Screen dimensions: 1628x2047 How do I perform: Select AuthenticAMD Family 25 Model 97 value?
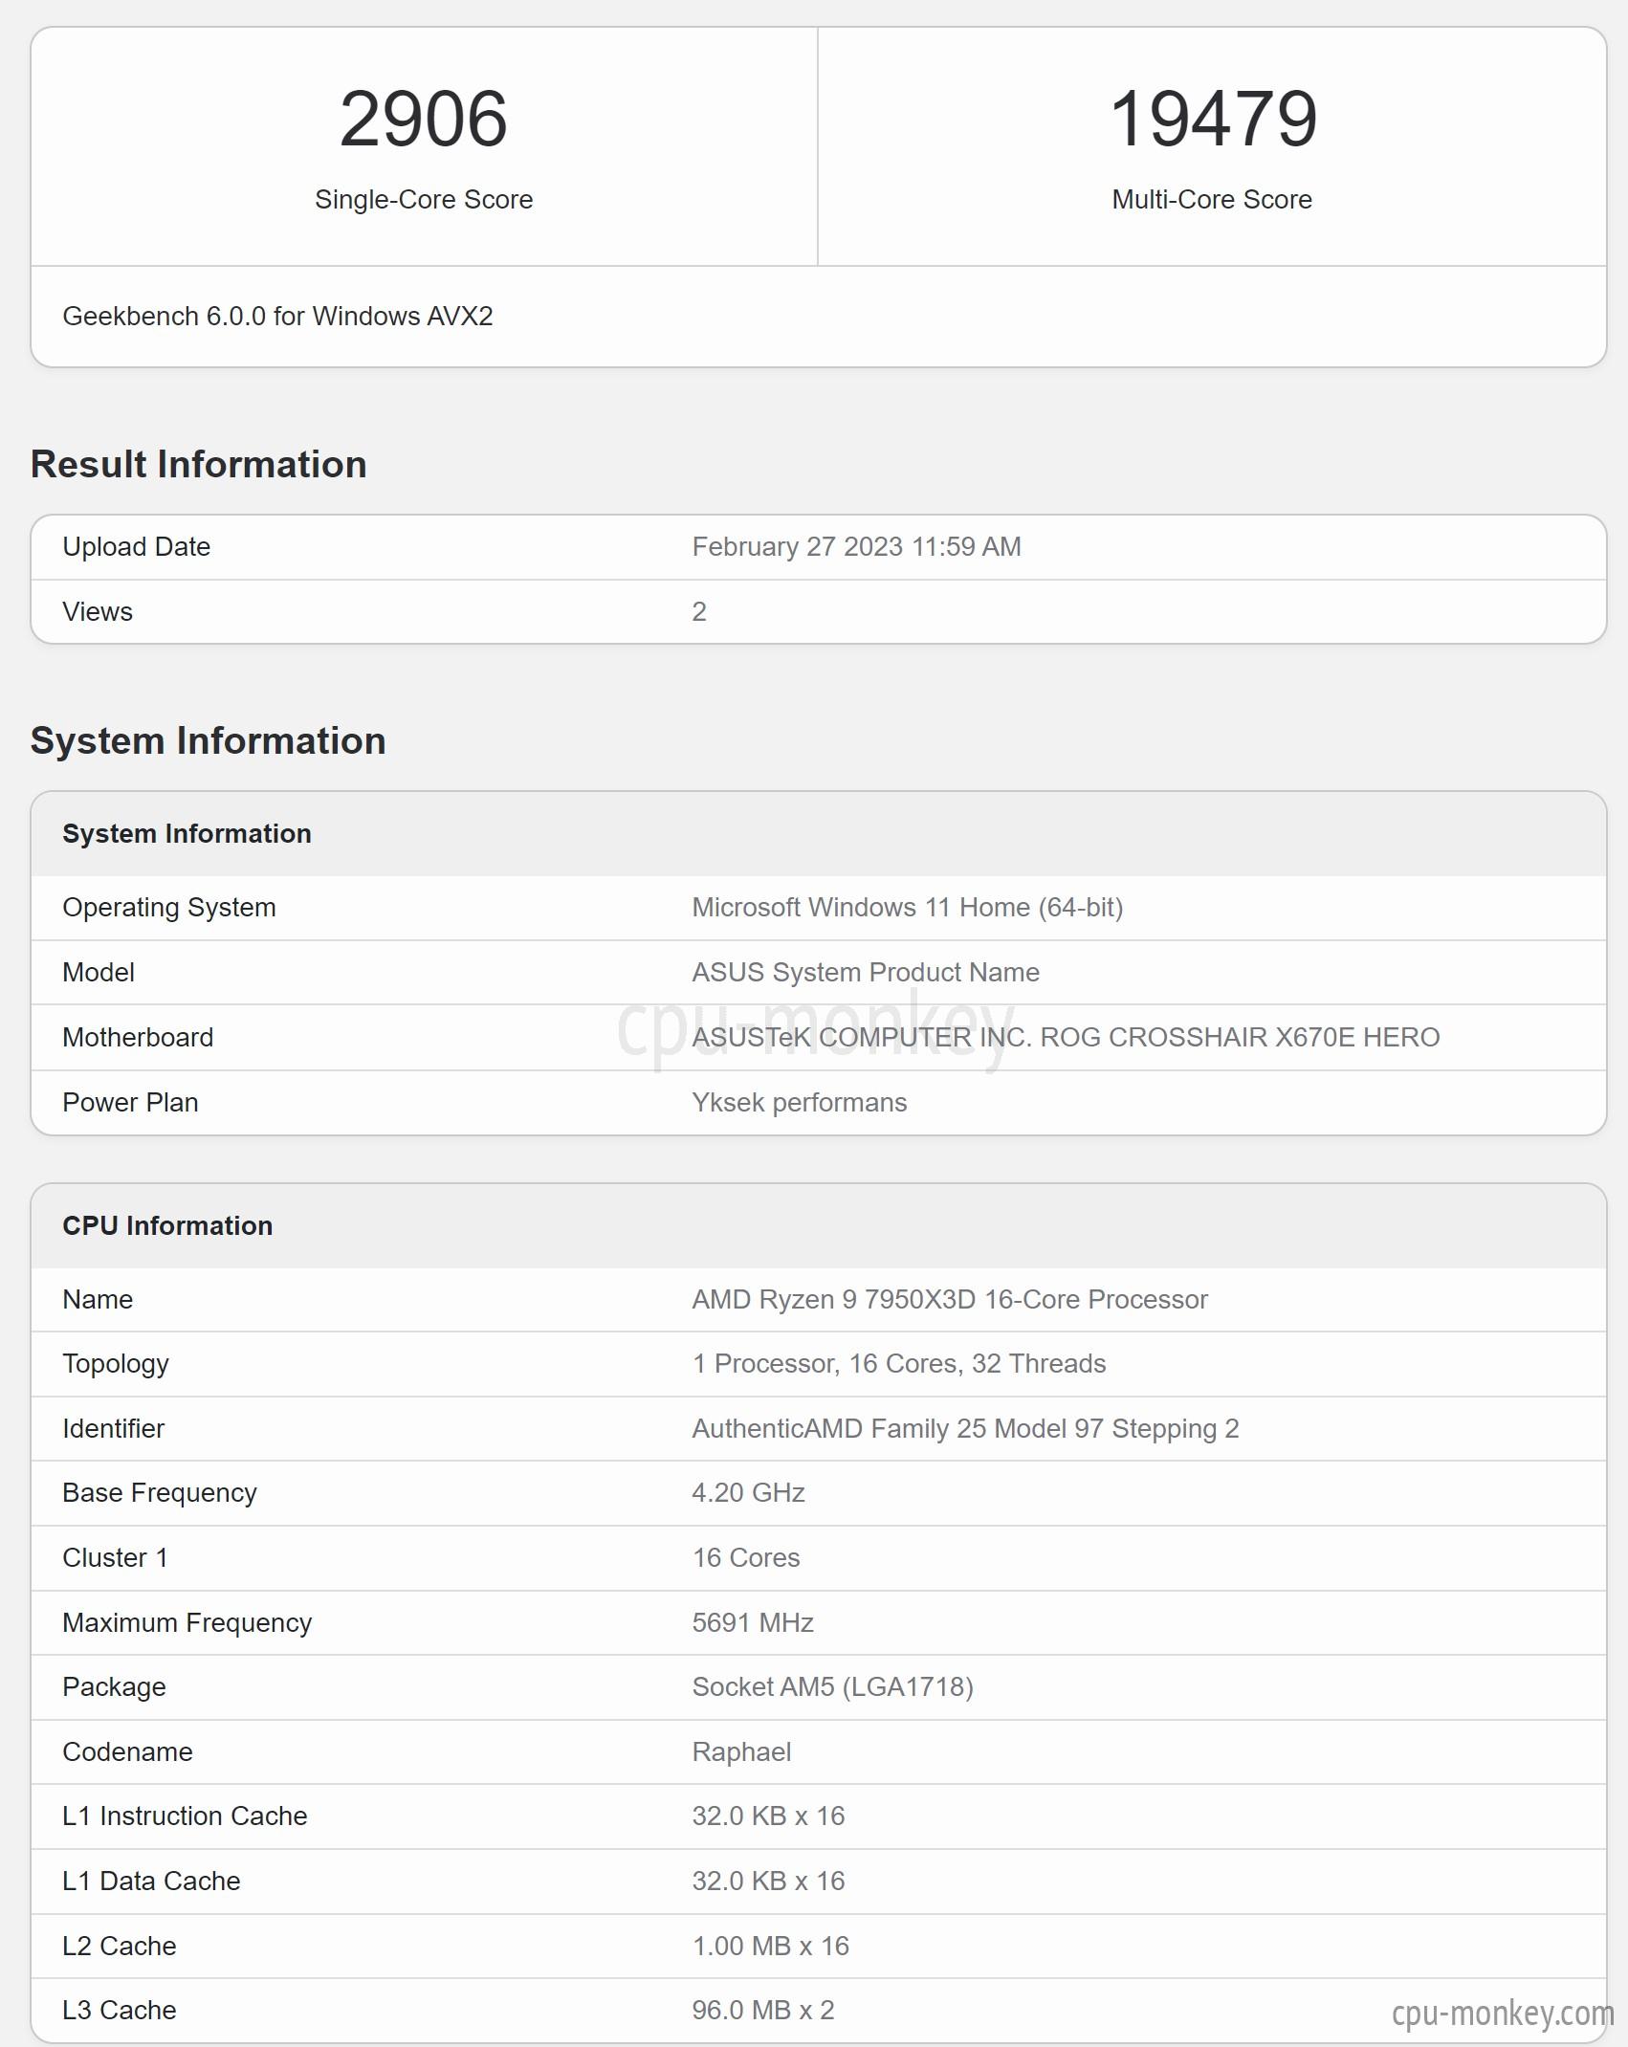click(x=965, y=1428)
